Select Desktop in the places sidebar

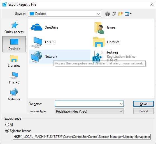14,44
